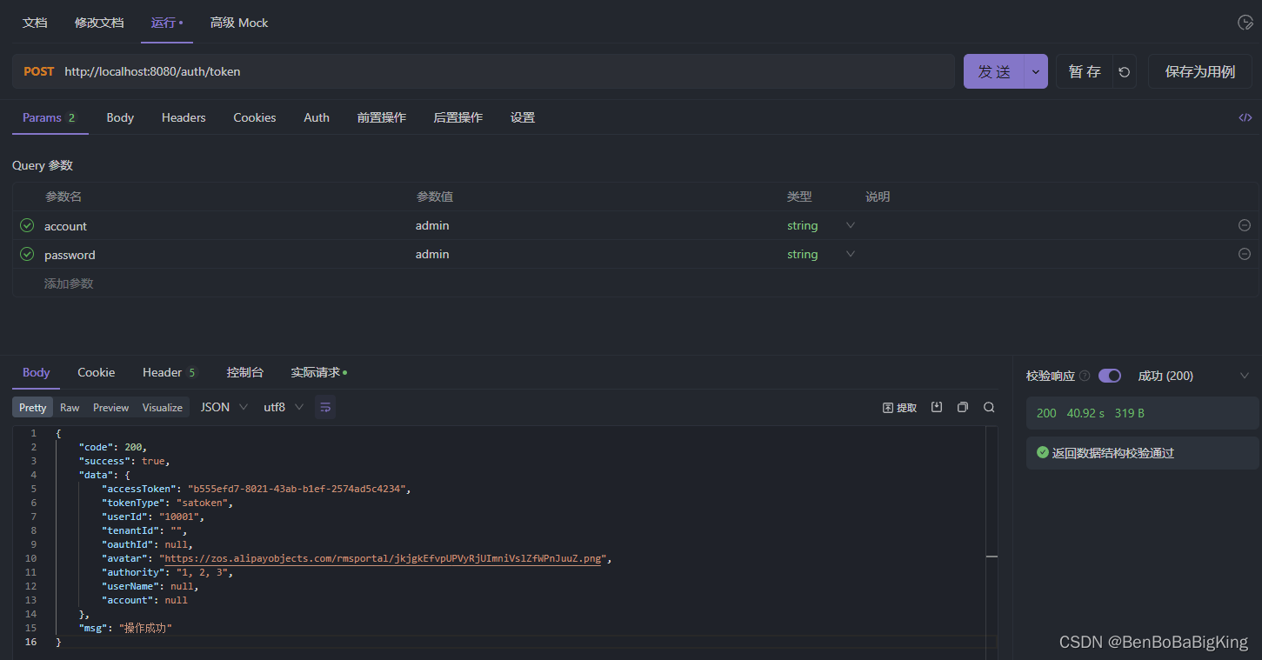Switch to the 高级 Mock tab

click(x=239, y=23)
